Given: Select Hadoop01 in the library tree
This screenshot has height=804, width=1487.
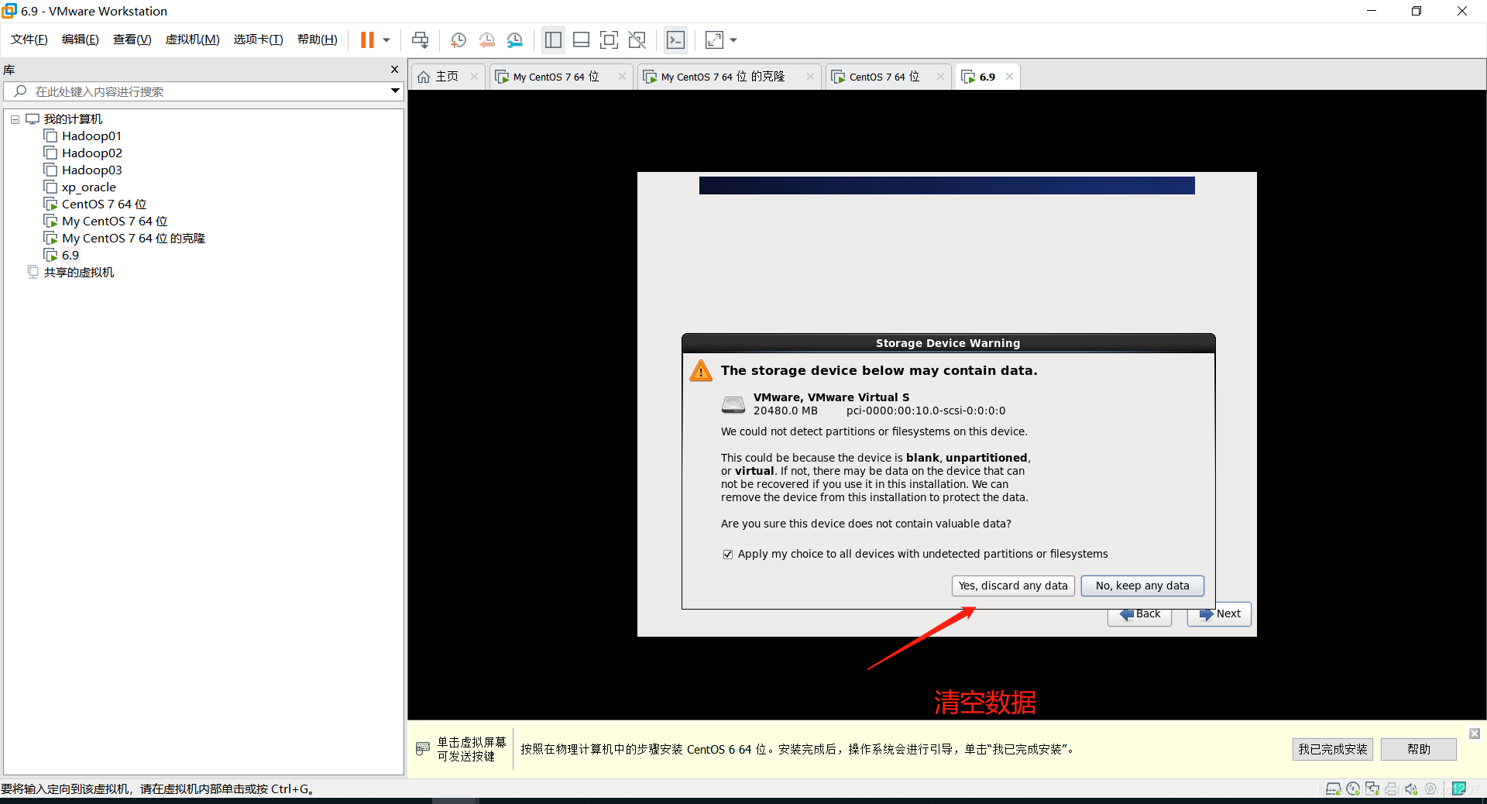Looking at the screenshot, I should (x=91, y=136).
